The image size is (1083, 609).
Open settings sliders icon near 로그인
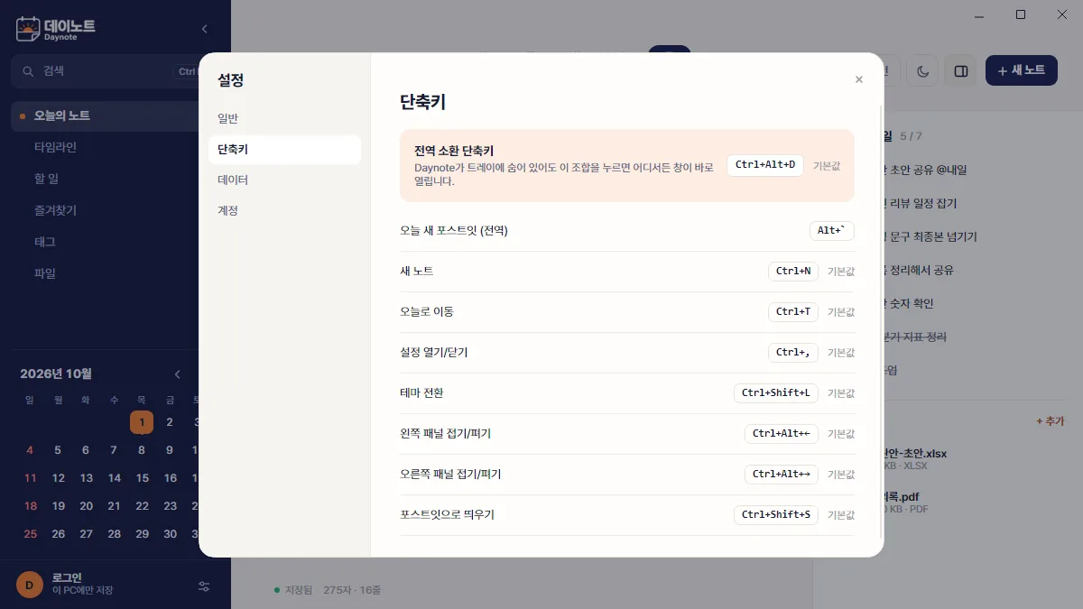204,586
